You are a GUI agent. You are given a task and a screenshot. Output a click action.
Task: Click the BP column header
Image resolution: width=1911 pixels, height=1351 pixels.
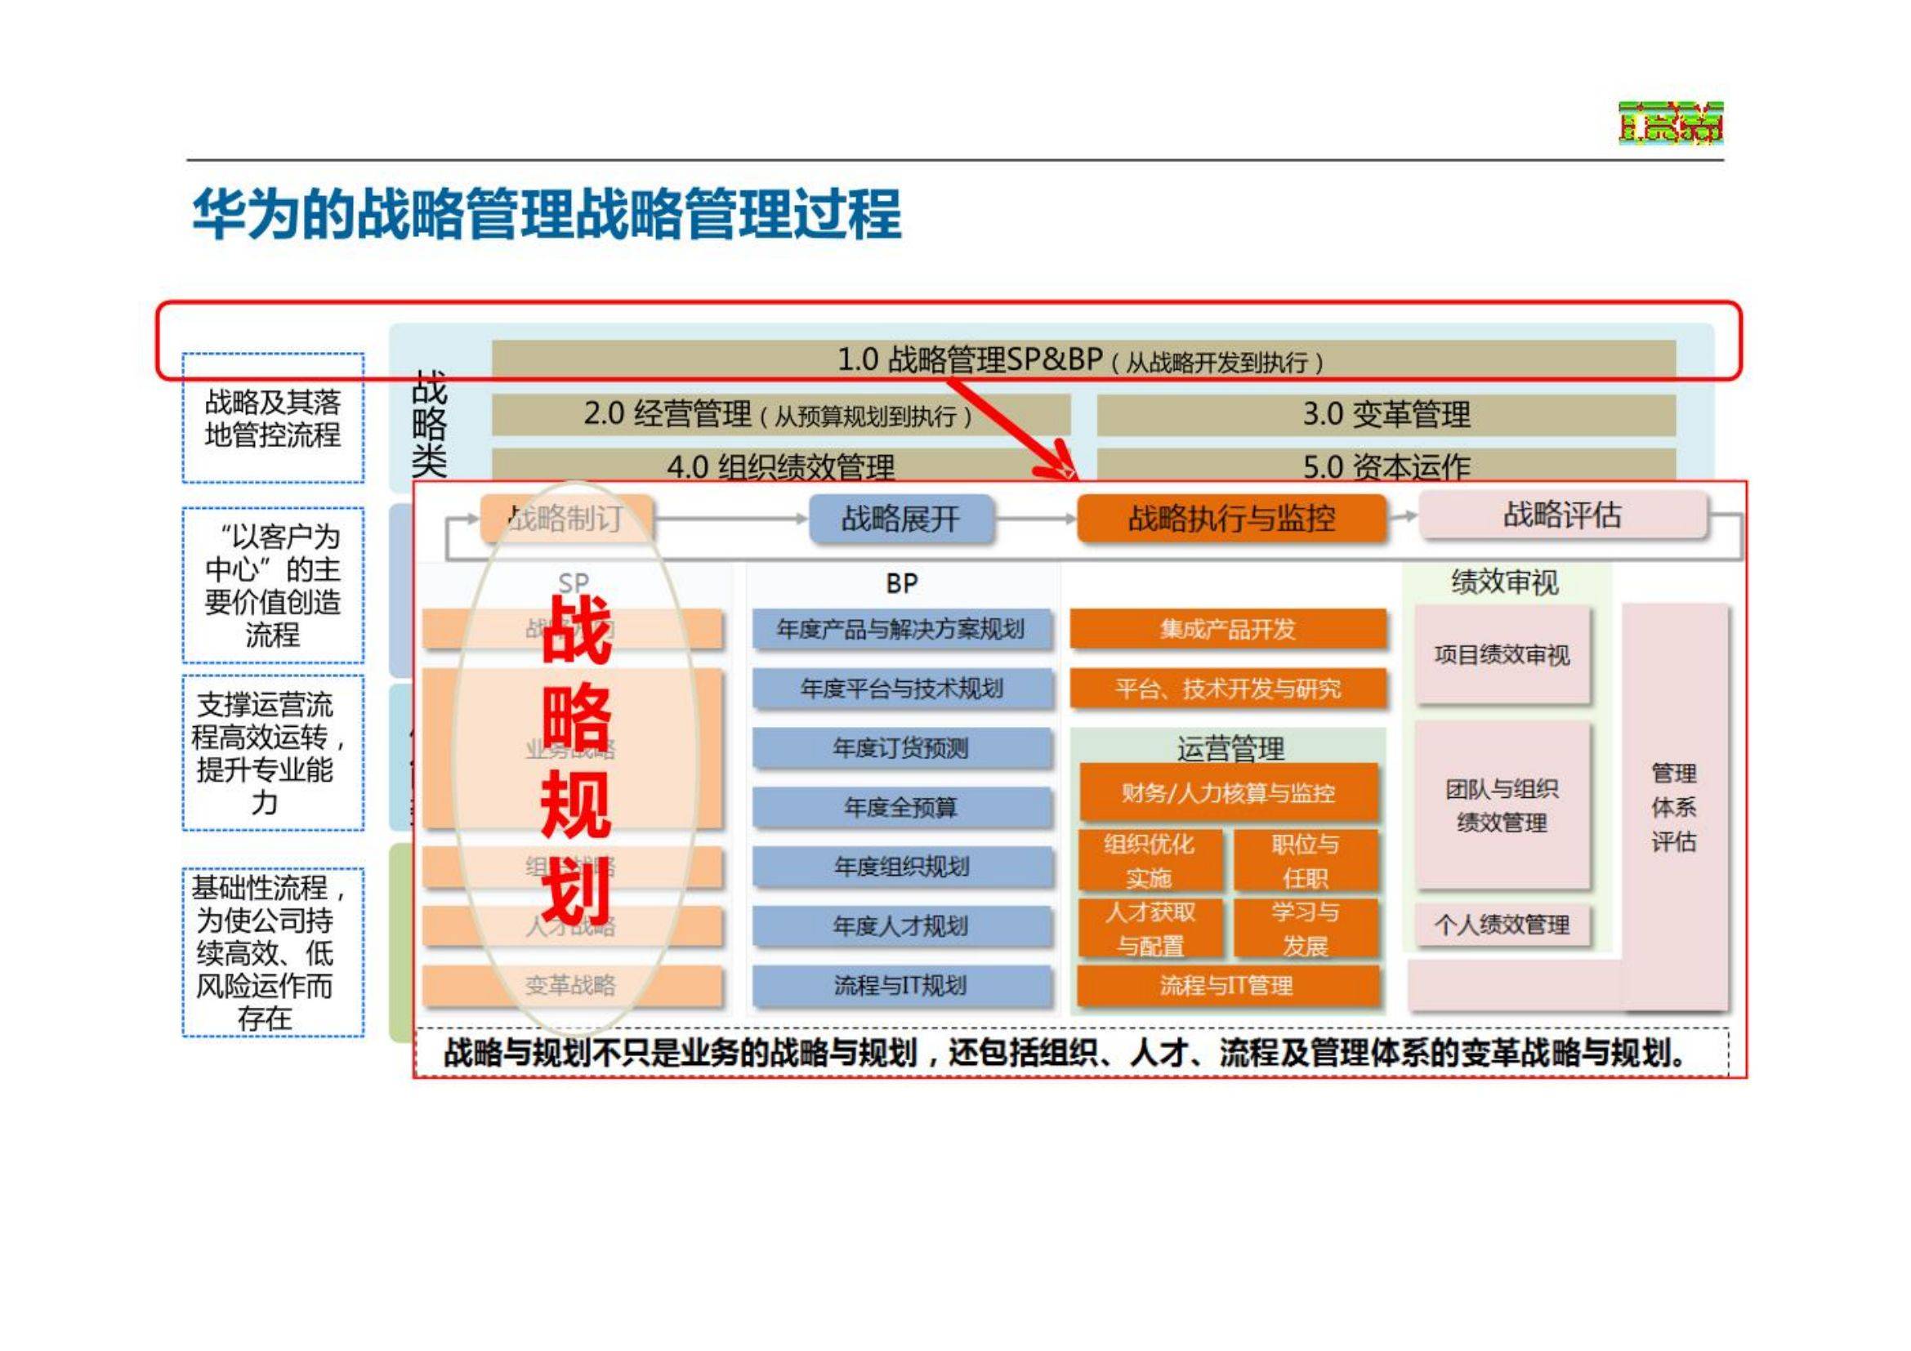(x=901, y=584)
